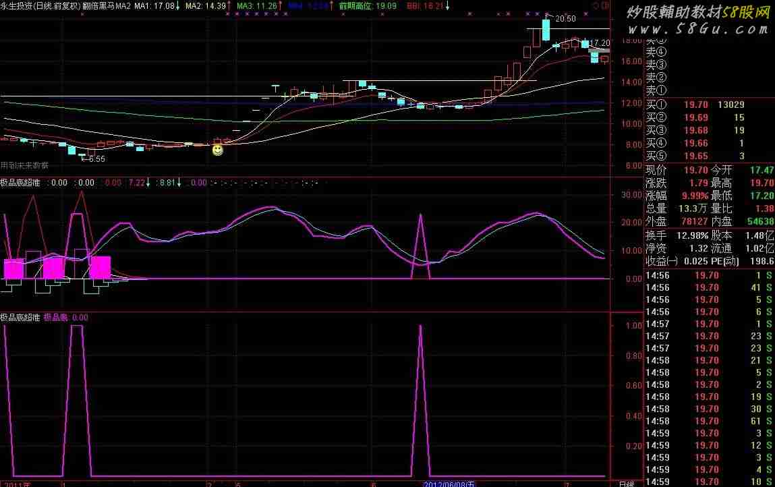
Task: Click the third magenta signal block in indicator panel
Action: coord(100,267)
